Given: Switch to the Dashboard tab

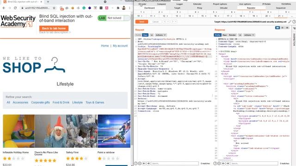Looking at the screenshot, I should pyautogui.click(x=149, y=8).
